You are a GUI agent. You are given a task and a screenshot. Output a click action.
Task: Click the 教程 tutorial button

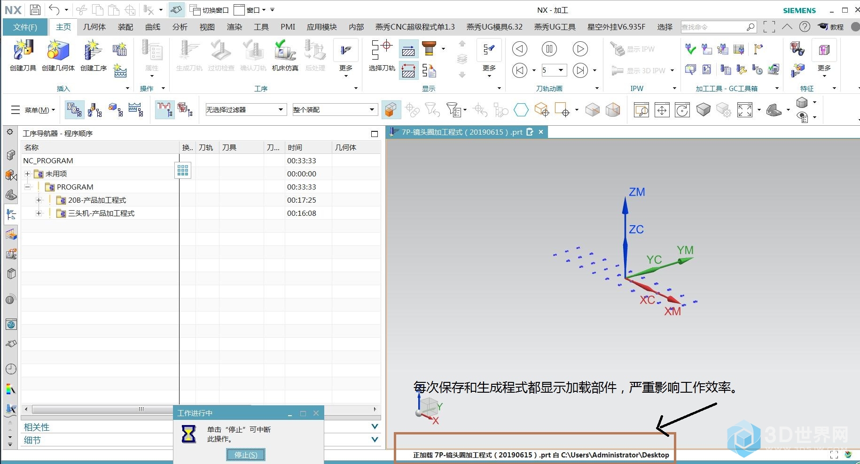[x=831, y=27]
